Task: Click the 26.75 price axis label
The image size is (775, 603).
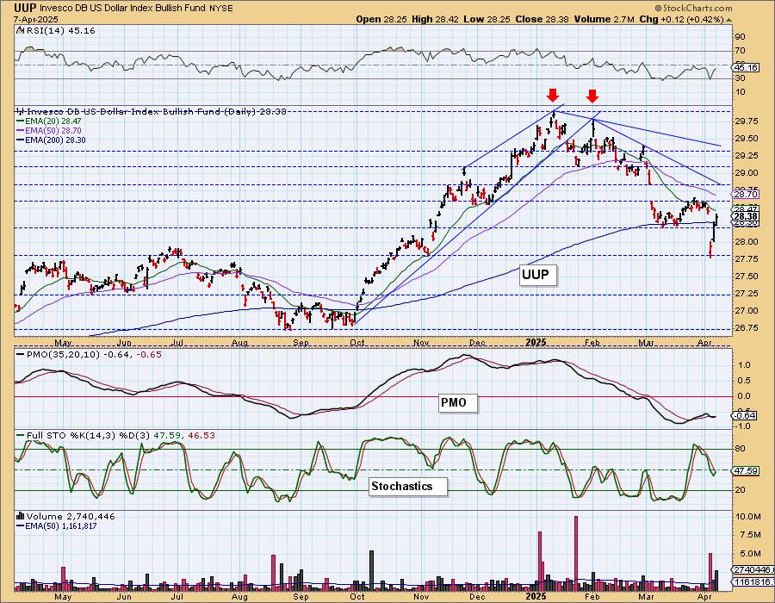Action: click(747, 328)
